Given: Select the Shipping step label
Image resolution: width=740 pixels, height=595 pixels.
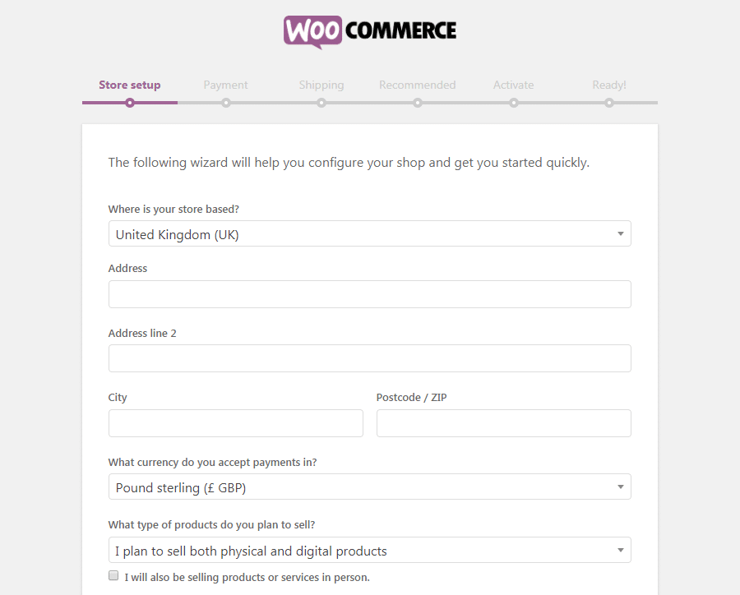Looking at the screenshot, I should 321,85.
